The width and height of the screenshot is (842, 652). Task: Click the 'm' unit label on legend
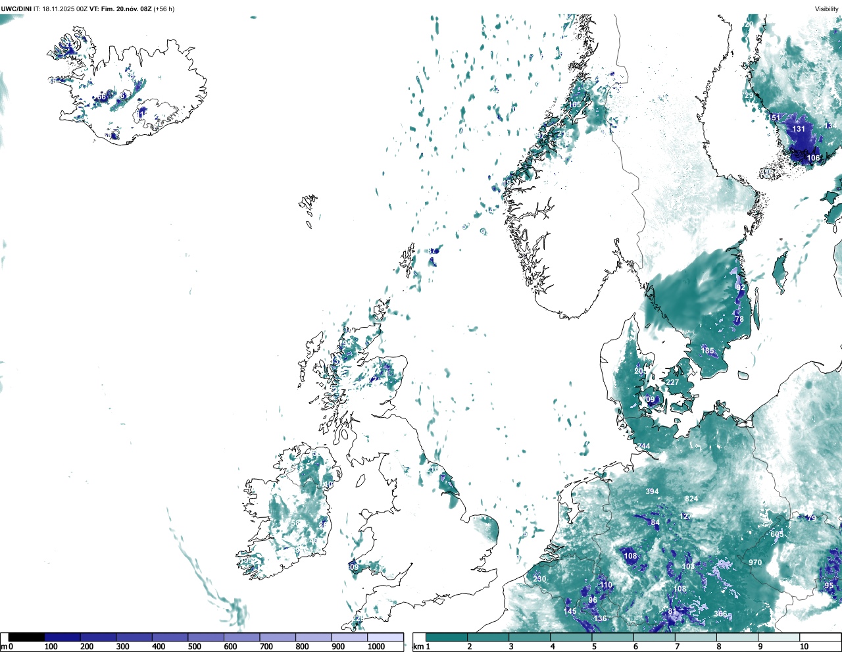point(4,647)
